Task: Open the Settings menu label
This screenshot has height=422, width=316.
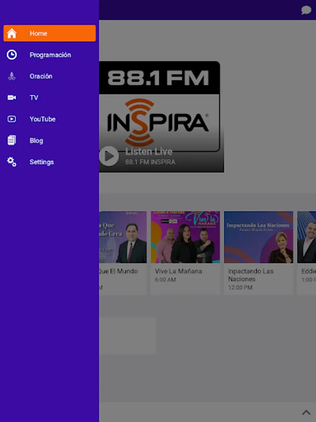Action: [42, 162]
